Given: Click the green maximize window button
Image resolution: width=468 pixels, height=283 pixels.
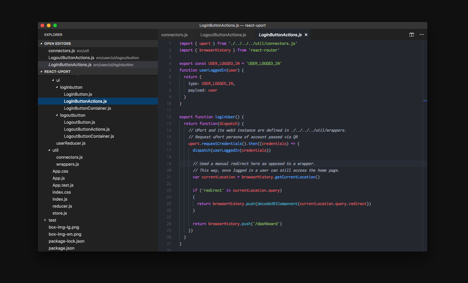Looking at the screenshot, I should [55, 25].
